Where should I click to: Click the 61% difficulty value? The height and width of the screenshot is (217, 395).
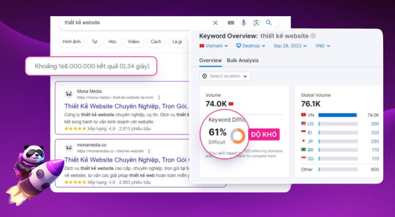pyautogui.click(x=217, y=132)
